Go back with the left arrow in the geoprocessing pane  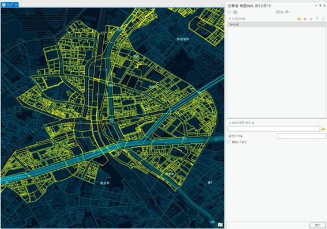tap(229, 12)
